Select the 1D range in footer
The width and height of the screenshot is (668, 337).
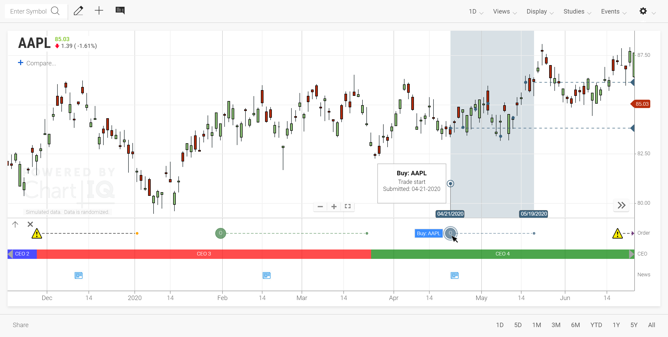[500, 325]
